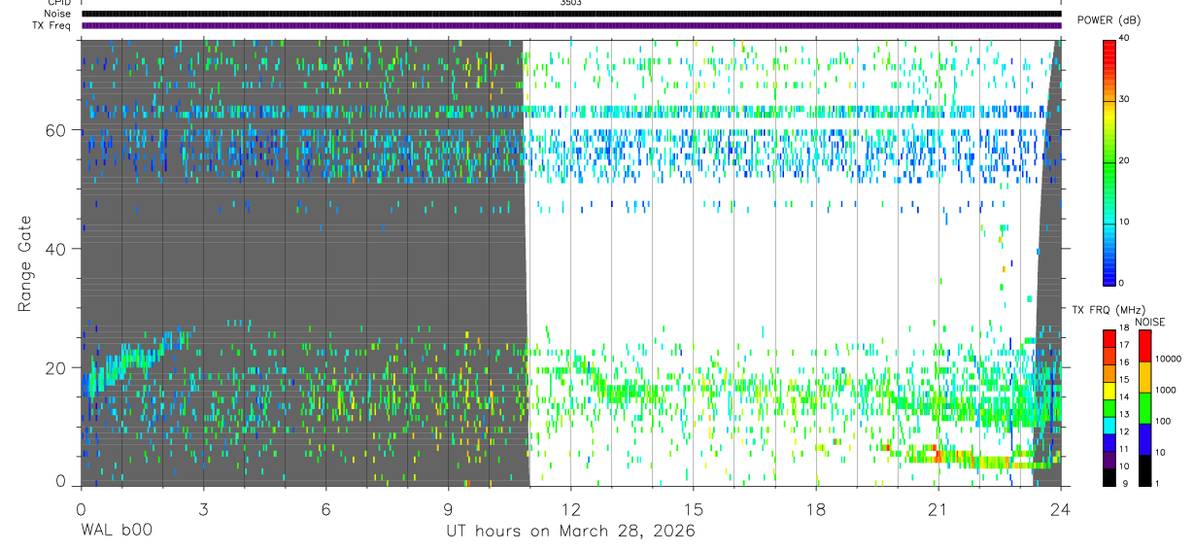This screenshot has height=551, width=1193.
Task: Click the purple TX Freq strip above the plot
Action: (x=570, y=25)
